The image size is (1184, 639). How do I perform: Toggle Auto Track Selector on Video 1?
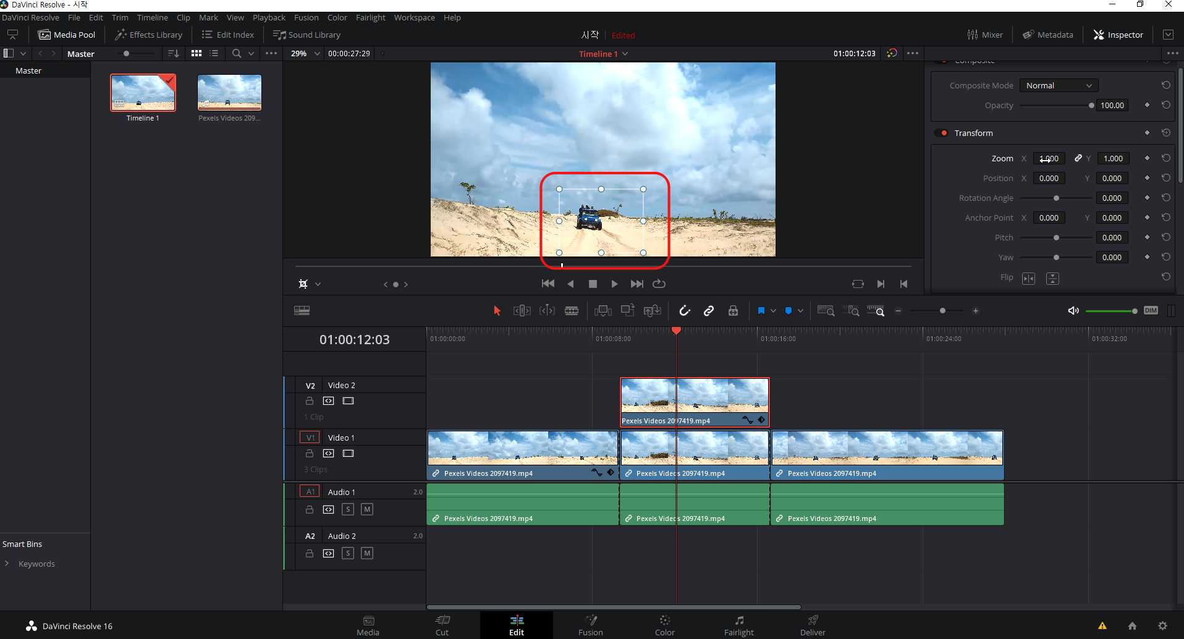(329, 454)
